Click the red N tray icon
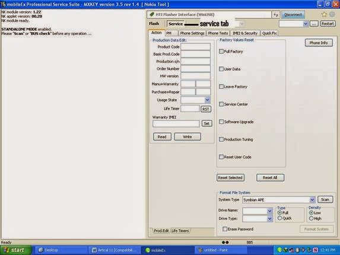The image size is (340, 255). point(315,250)
